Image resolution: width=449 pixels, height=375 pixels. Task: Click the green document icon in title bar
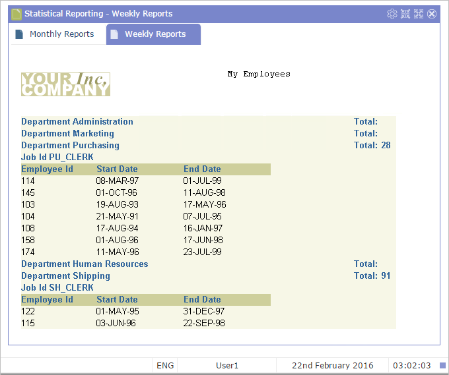click(x=17, y=14)
